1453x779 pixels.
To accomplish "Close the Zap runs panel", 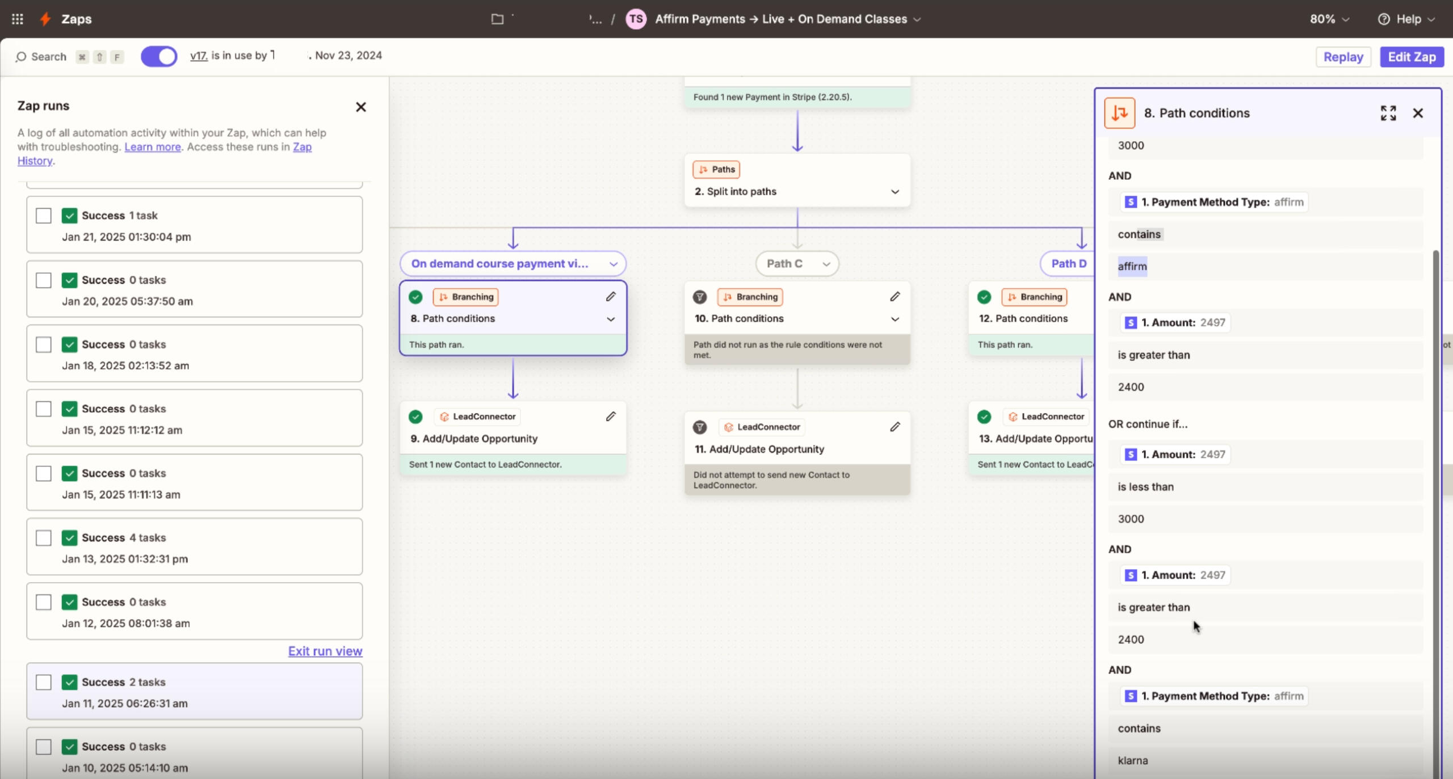I will coord(361,107).
